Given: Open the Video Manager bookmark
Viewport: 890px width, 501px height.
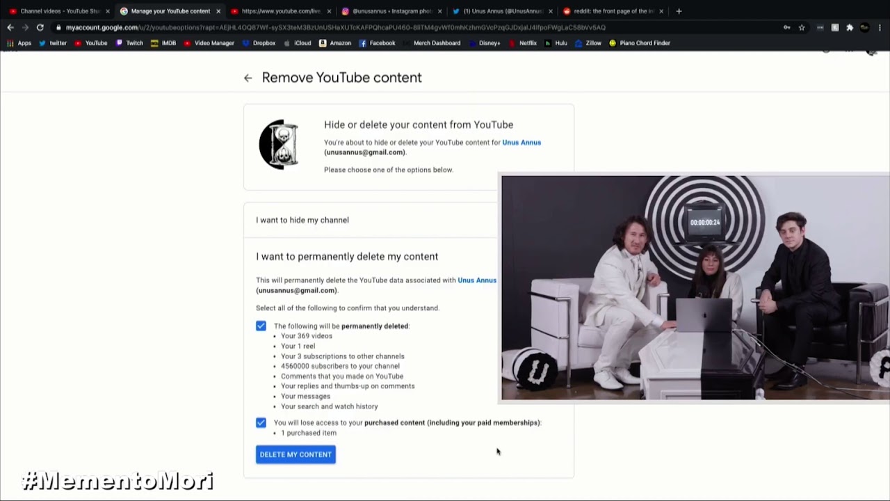Looking at the screenshot, I should tap(209, 43).
